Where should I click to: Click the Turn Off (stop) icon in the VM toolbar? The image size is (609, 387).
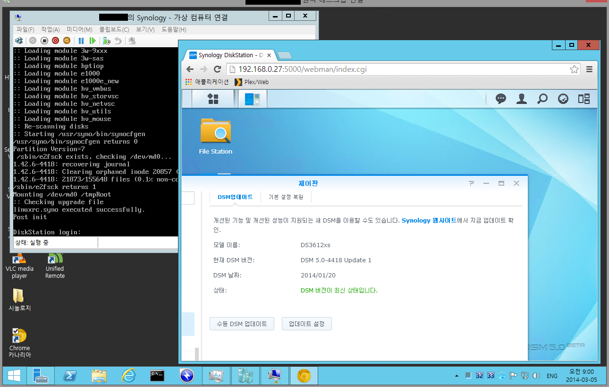coord(44,41)
